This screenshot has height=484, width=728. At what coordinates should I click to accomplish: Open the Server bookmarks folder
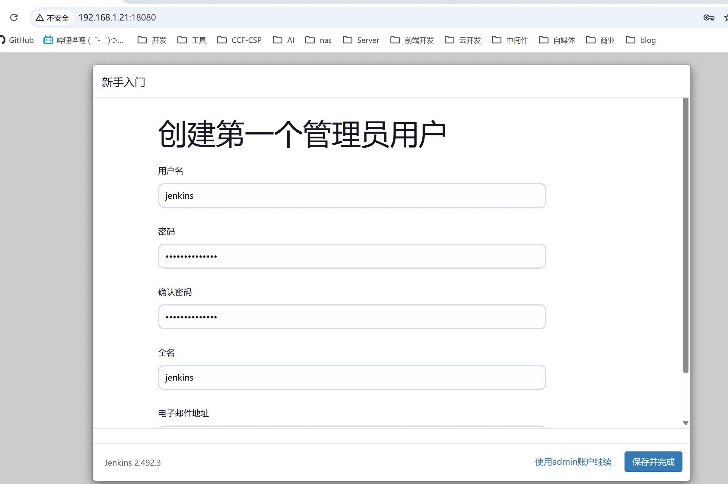click(x=361, y=40)
